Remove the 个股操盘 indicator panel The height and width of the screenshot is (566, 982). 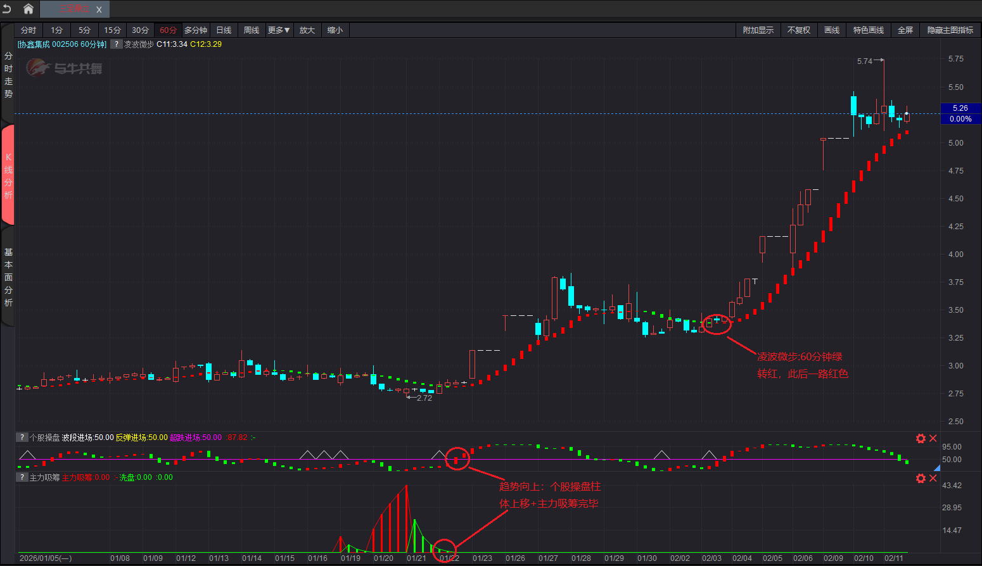click(x=933, y=438)
